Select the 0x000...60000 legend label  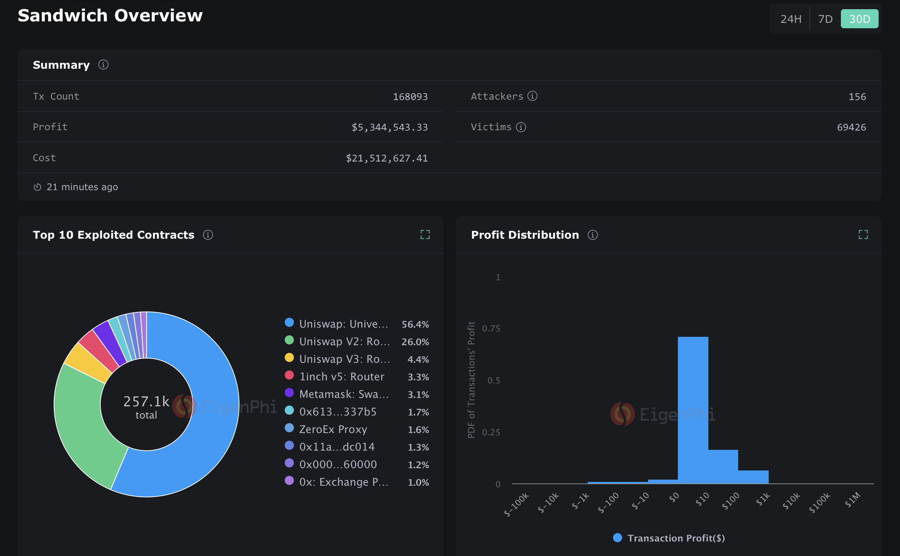[338, 464]
